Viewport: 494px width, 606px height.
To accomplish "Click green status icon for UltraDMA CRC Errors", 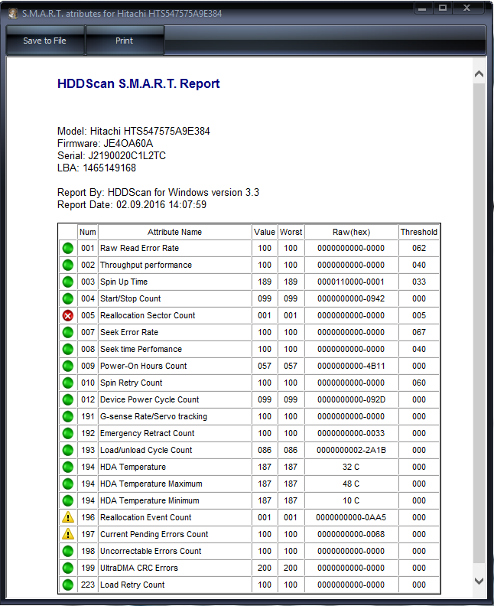I will click(x=68, y=568).
